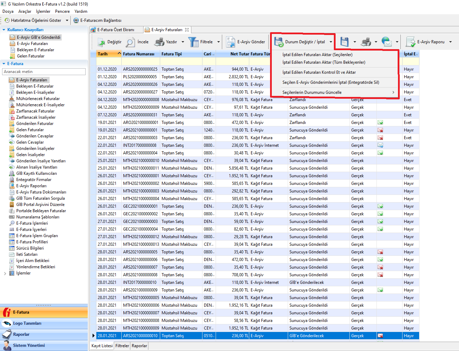The width and height of the screenshot is (459, 351).
Task: Select İptal Edilen Faturaları Kontrol Et ve Aktar
Action: (x=319, y=72)
